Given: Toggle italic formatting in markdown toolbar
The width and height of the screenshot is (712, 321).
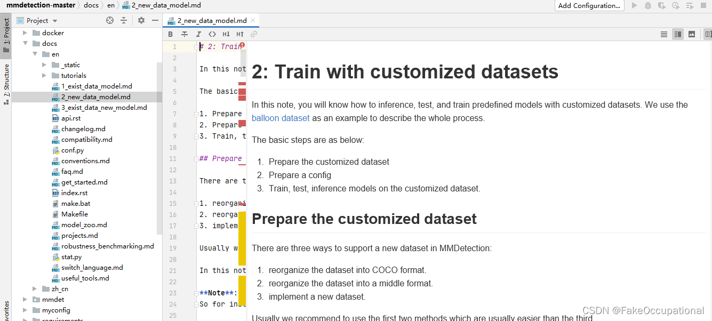Looking at the screenshot, I should point(198,34).
